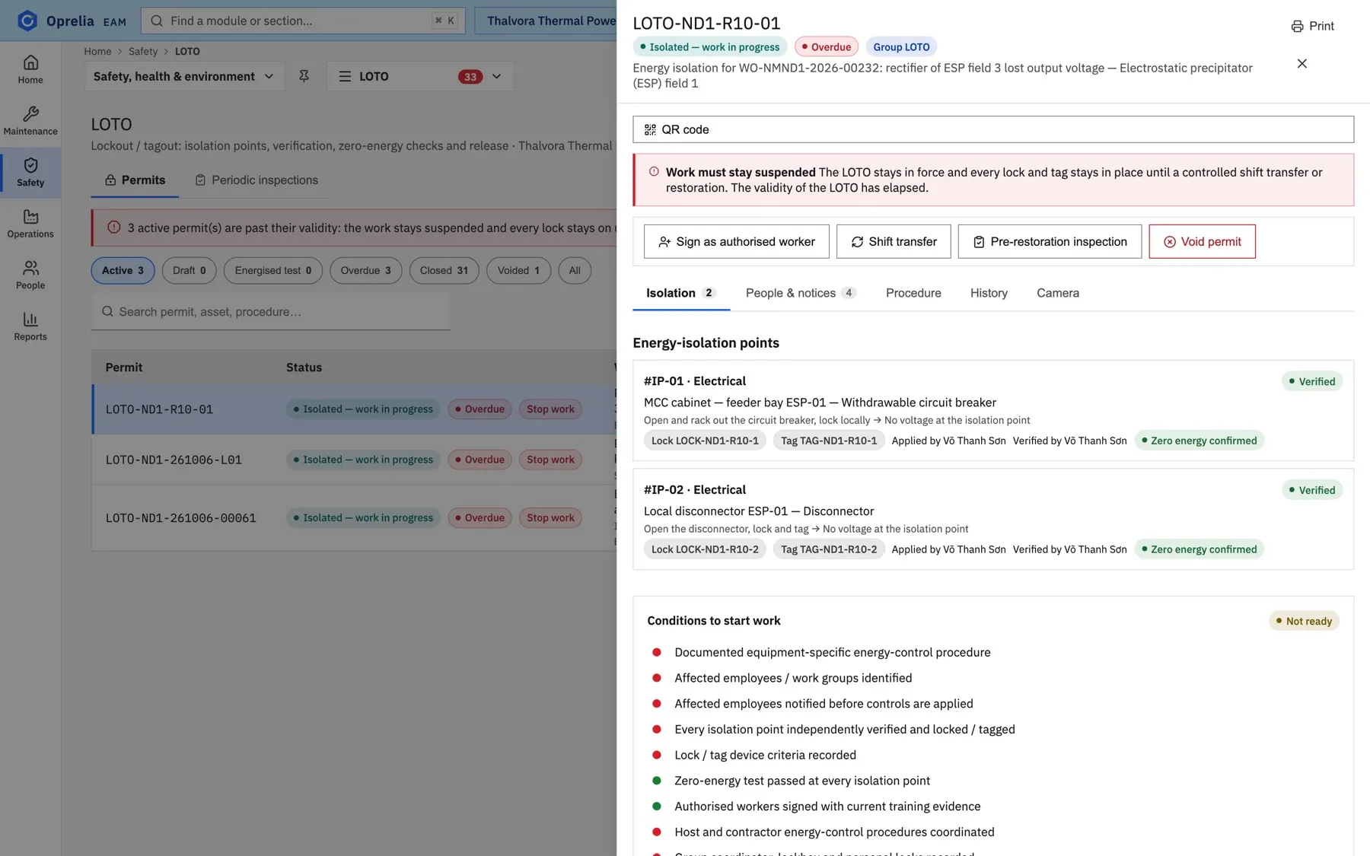
Task: Click the Shift transfer button
Action: tap(894, 241)
